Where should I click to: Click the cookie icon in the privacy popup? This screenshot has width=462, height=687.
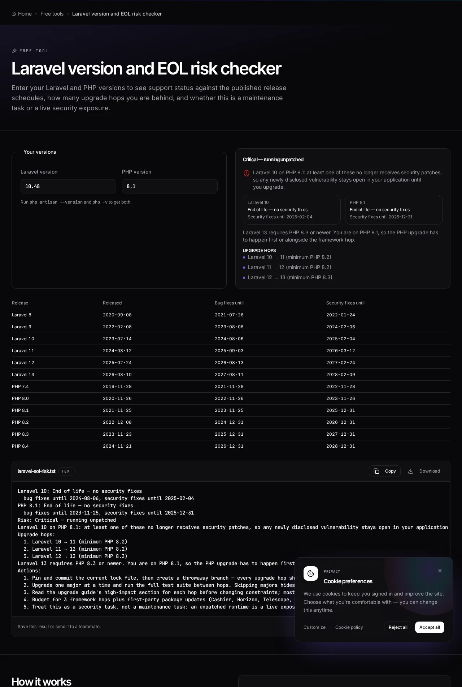tap(311, 573)
